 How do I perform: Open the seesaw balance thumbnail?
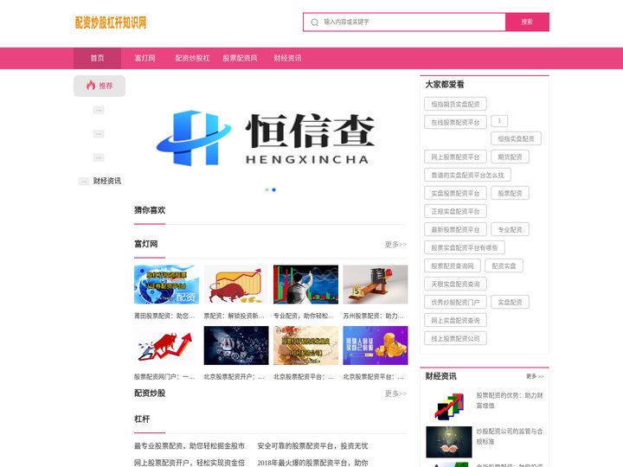tap(376, 285)
